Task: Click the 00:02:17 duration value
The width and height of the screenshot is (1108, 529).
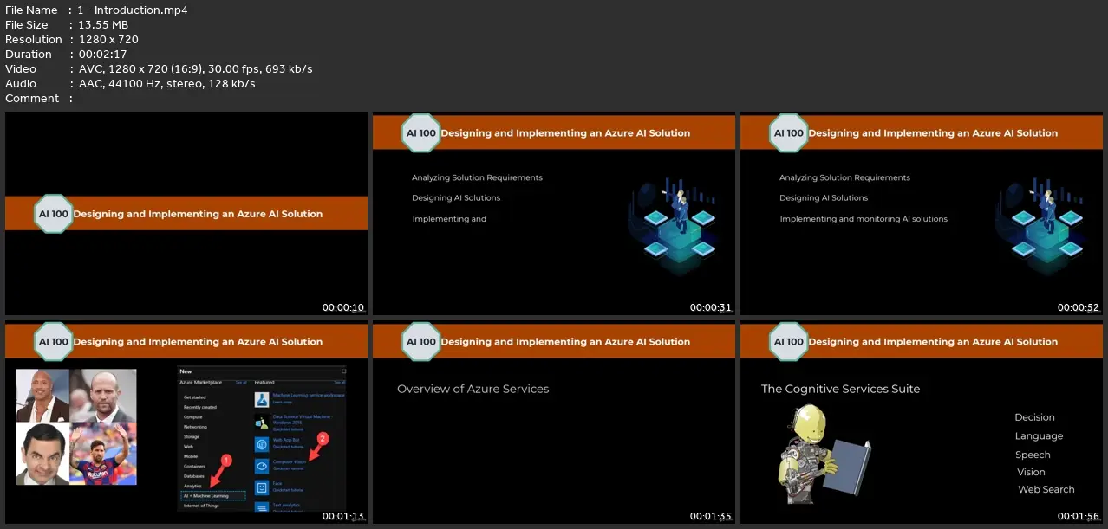Action: [102, 54]
